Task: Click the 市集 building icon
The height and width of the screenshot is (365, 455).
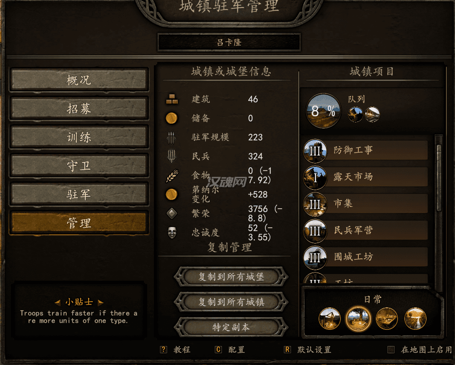Action: coord(315,204)
